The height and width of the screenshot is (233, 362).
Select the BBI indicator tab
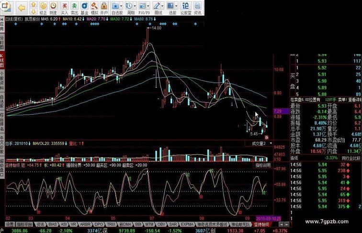138,224
